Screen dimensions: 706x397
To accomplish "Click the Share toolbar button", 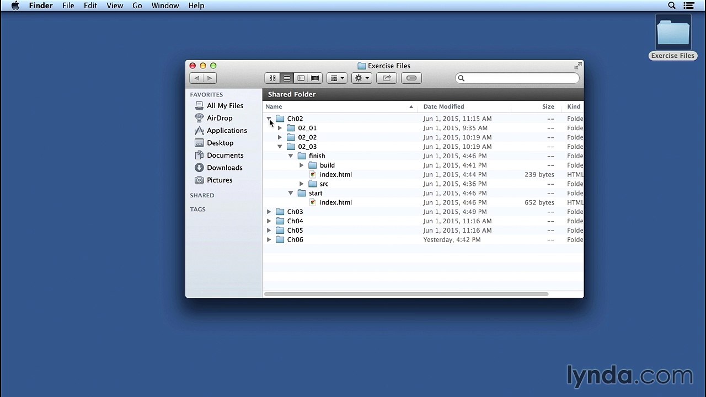I will point(387,78).
